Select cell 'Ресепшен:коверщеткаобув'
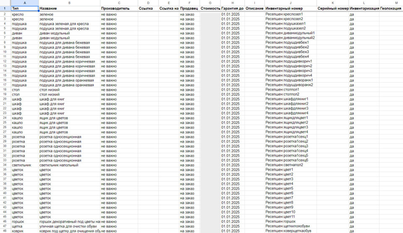The width and height of the screenshot is (403, 233). (290, 231)
